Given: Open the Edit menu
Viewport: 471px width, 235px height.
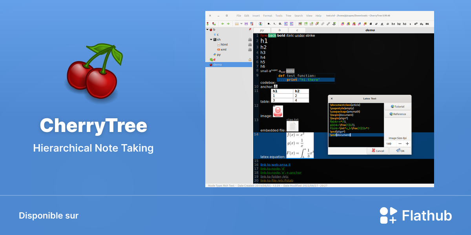Looking at the screenshot, I should tap(246, 16).
